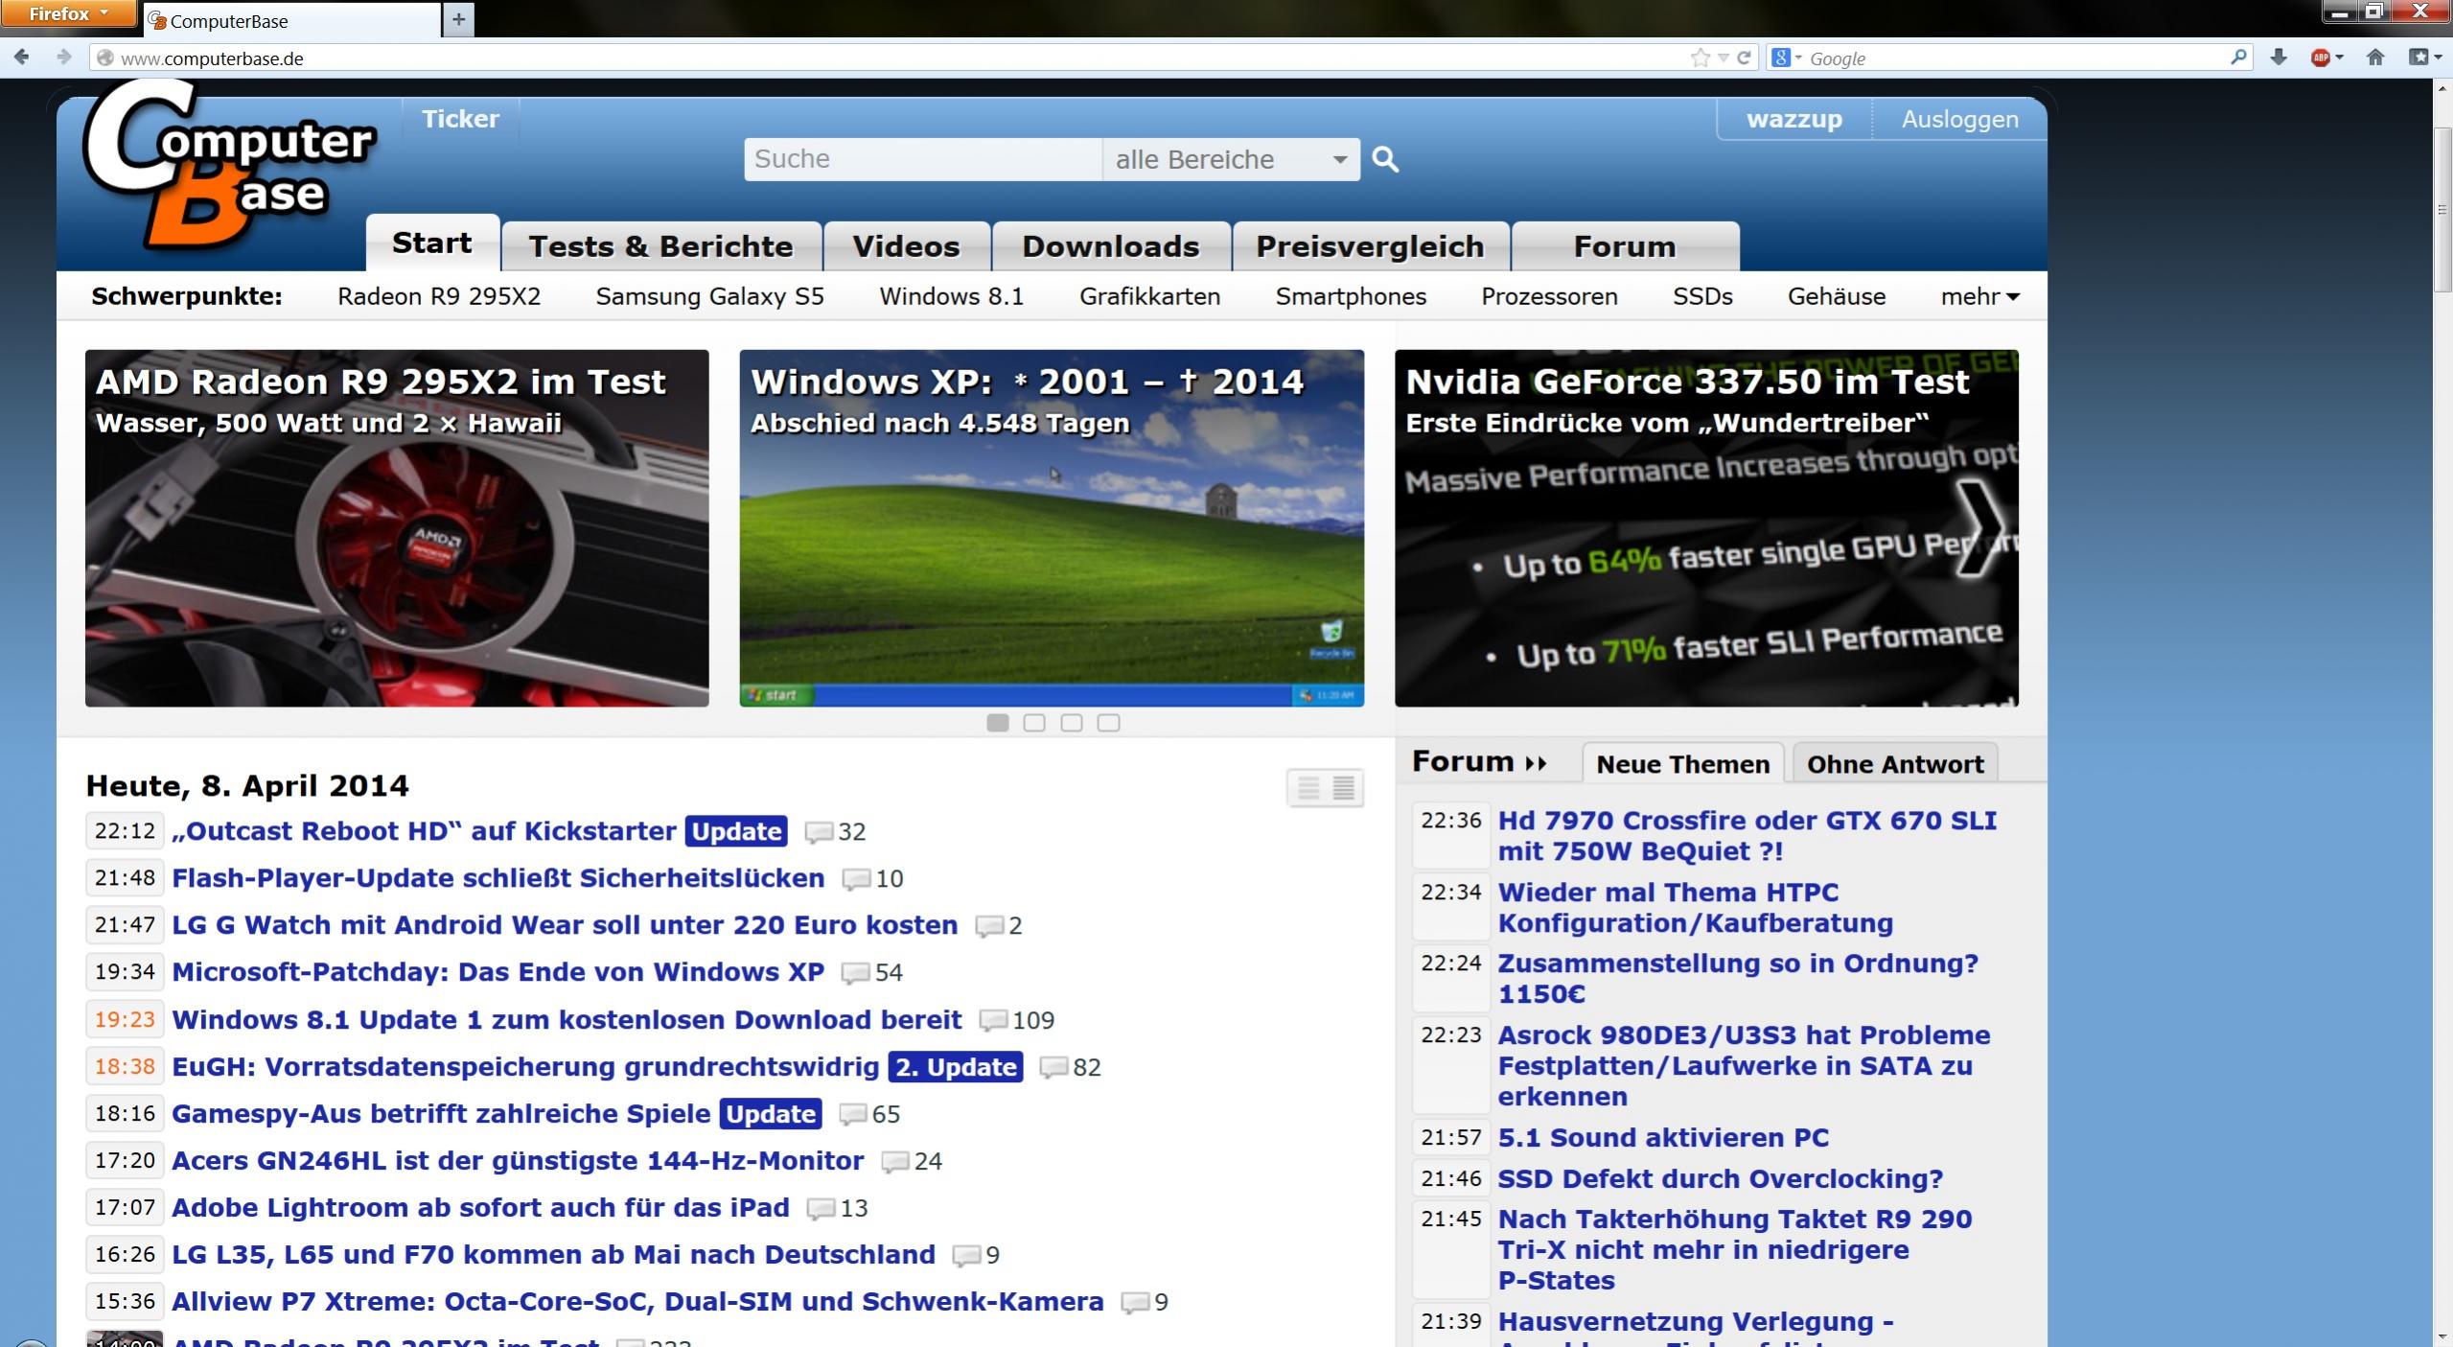Open the ComputerBase logo homepage

227,165
